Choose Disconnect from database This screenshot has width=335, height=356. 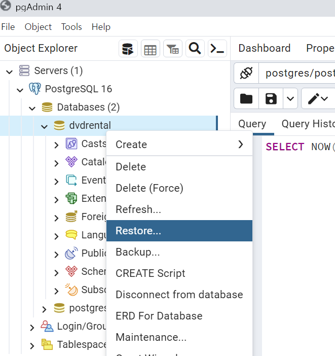(x=179, y=295)
